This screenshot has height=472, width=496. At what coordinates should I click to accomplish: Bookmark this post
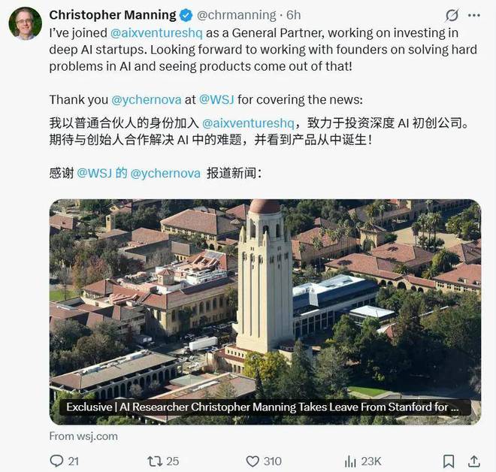click(448, 461)
